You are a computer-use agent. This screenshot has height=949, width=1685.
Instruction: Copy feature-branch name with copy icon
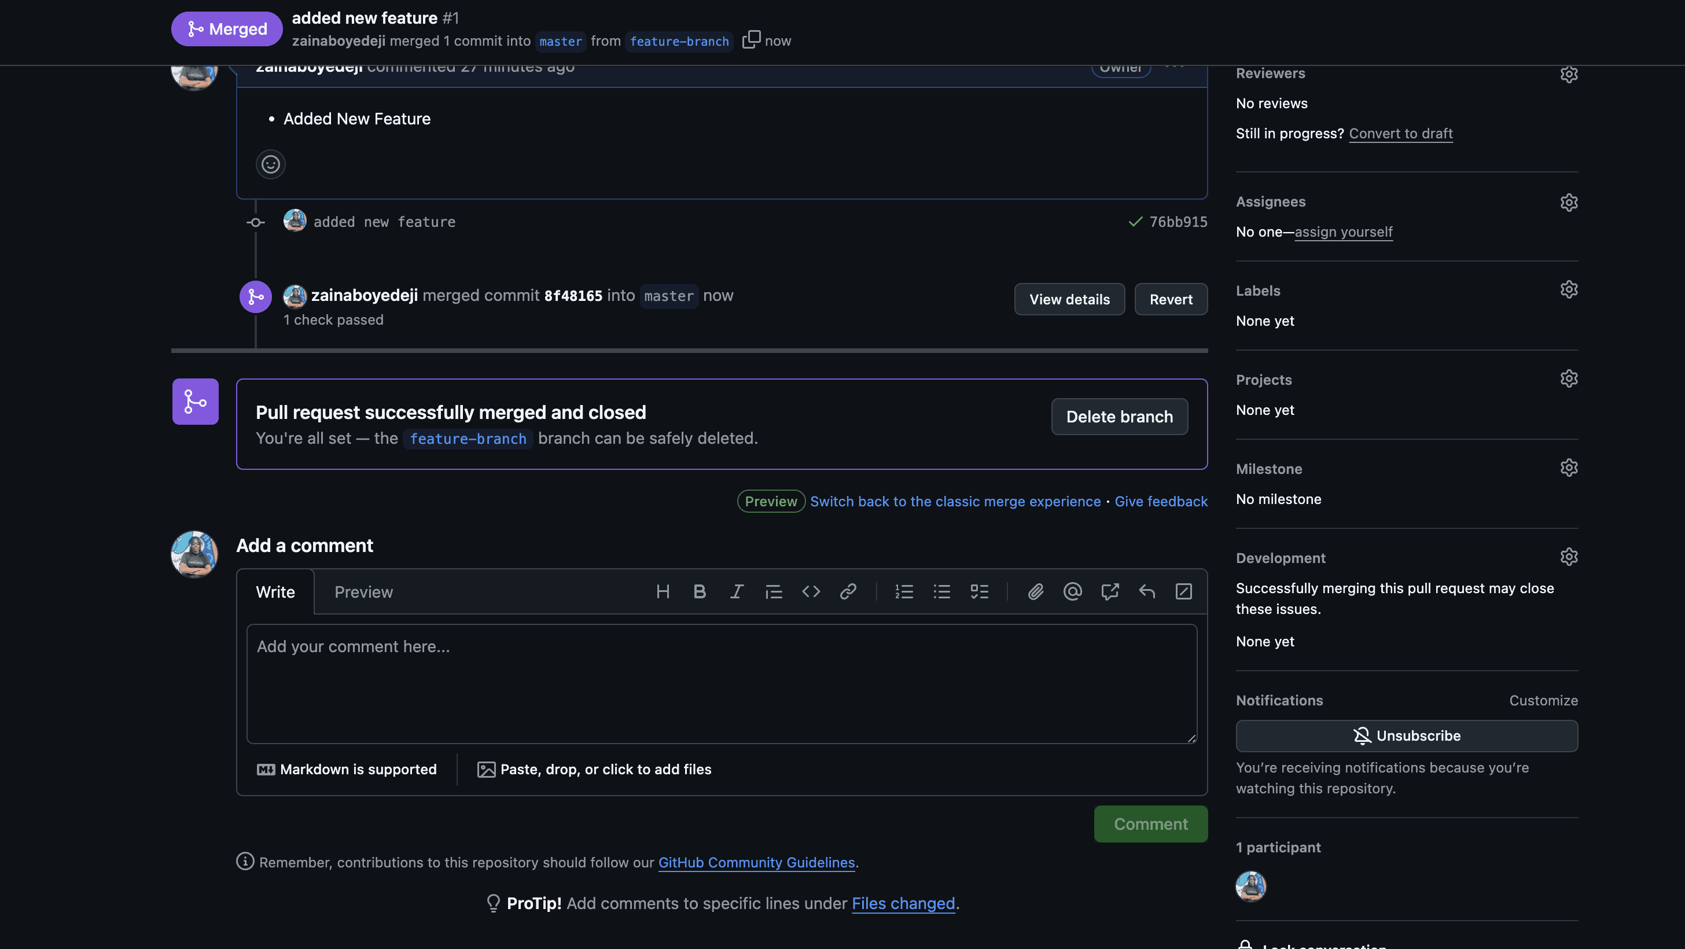(x=751, y=40)
